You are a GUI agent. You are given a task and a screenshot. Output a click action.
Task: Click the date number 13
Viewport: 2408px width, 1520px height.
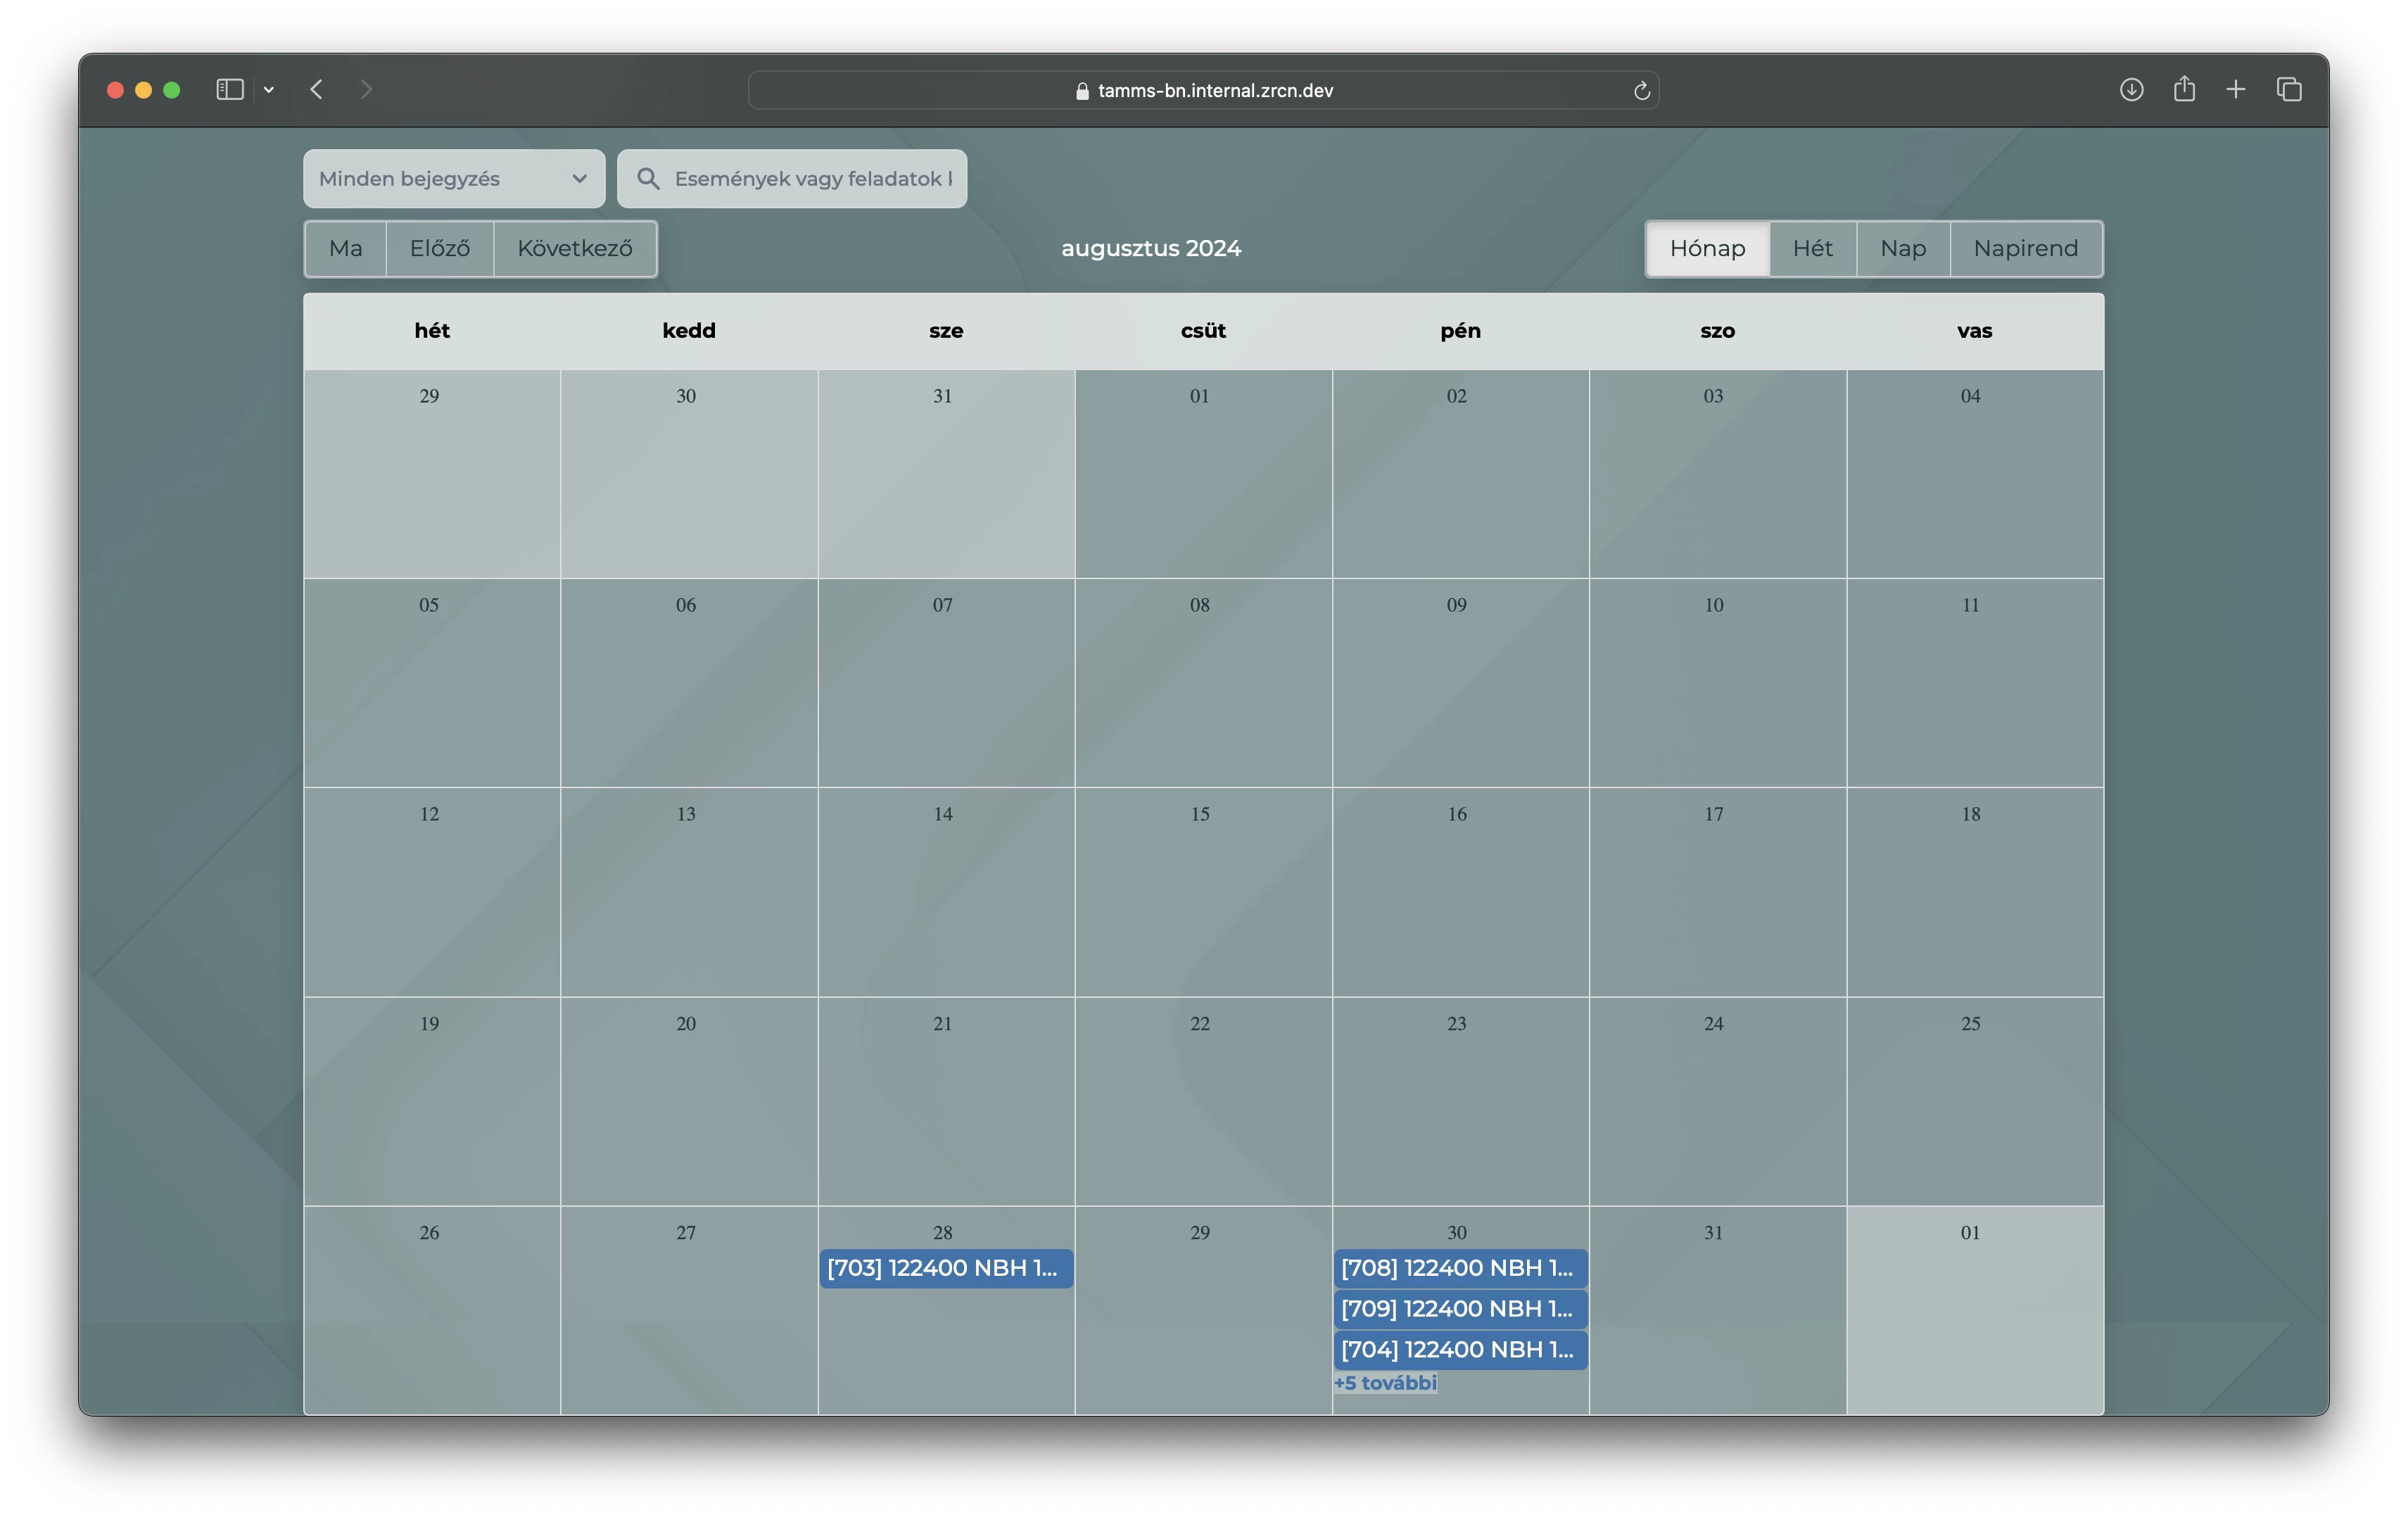pyautogui.click(x=686, y=814)
